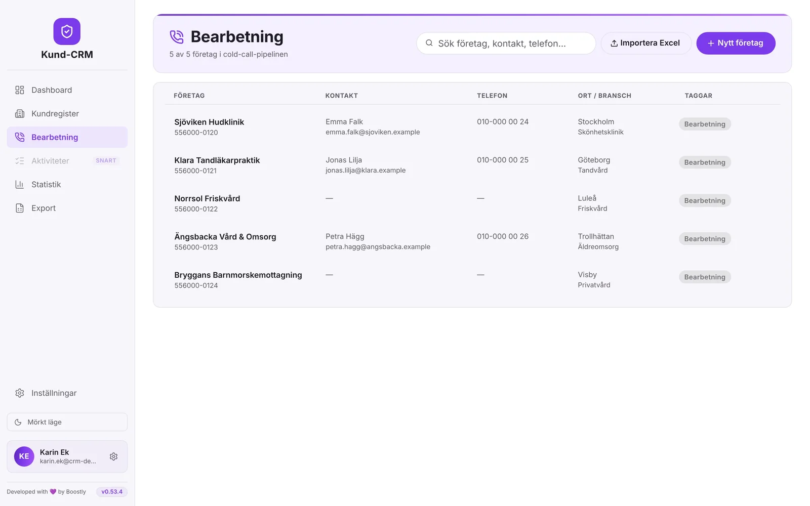Image resolution: width=810 pixels, height=506 pixels.
Task: Click the Aktiviteter checklist icon
Action: (20, 161)
